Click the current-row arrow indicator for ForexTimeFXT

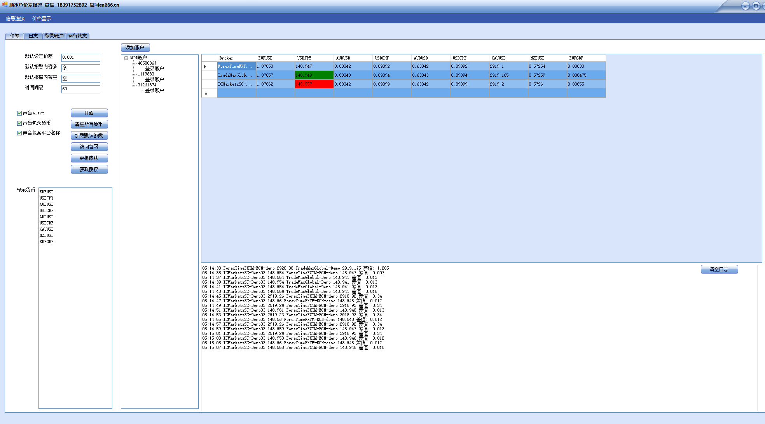[205, 67]
